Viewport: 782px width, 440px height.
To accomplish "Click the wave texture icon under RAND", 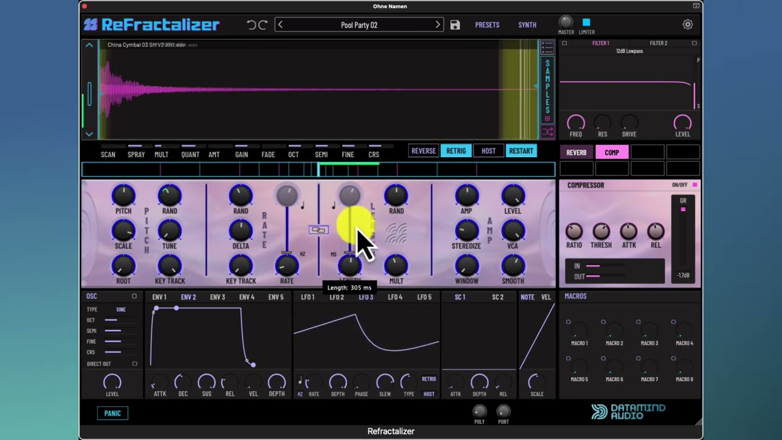I will pos(396,235).
